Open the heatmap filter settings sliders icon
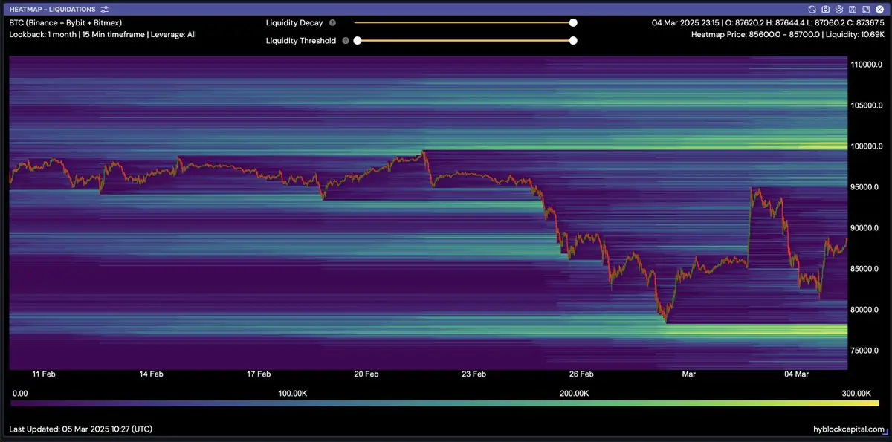The image size is (892, 442). pyautogui.click(x=104, y=9)
